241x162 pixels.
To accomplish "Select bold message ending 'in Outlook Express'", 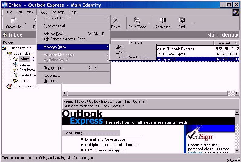I will tap(197, 49).
